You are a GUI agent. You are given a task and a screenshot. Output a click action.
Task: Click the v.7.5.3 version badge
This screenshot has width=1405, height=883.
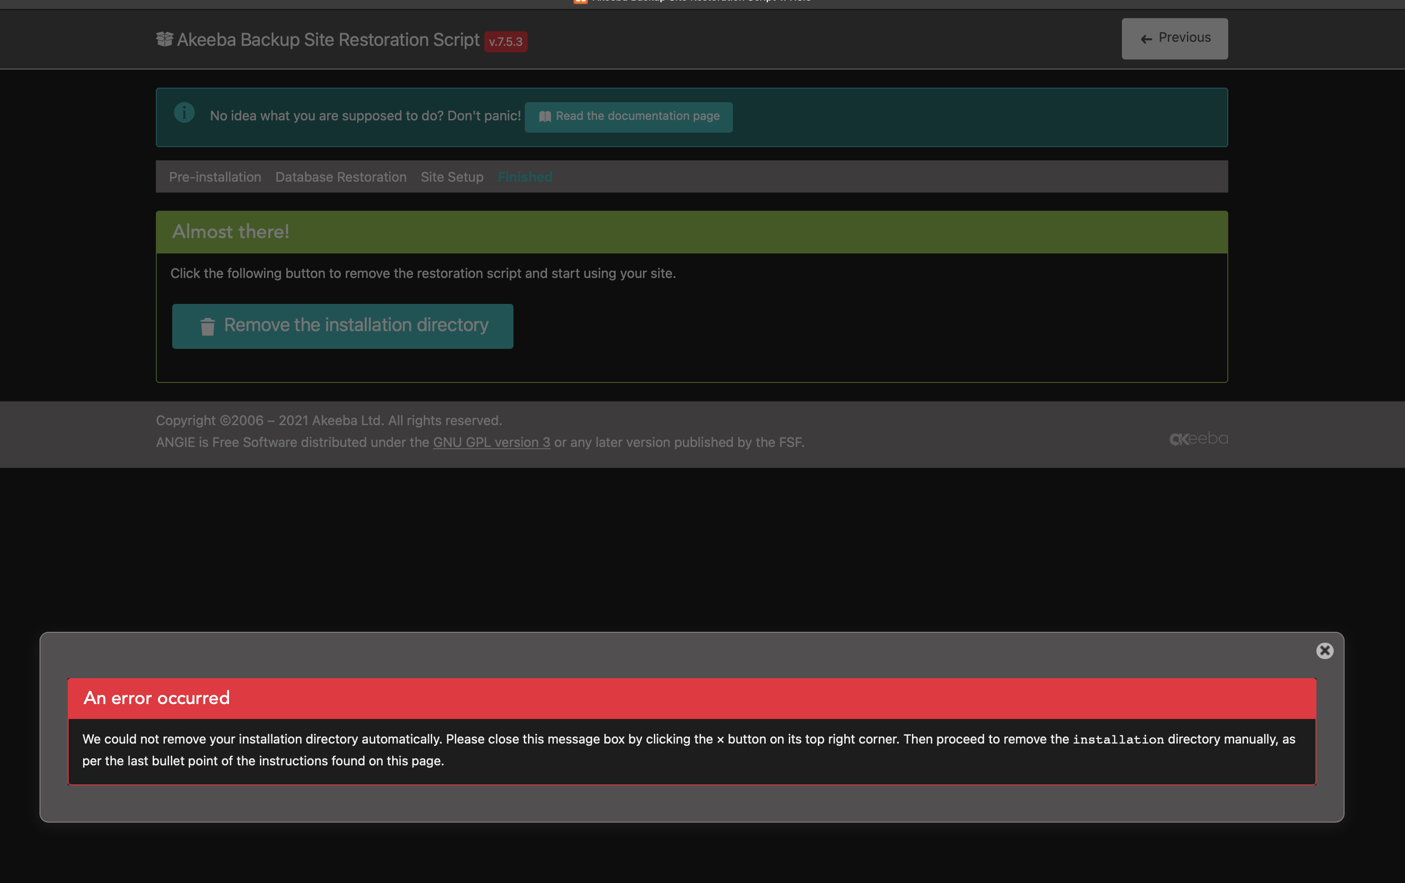pyautogui.click(x=505, y=41)
